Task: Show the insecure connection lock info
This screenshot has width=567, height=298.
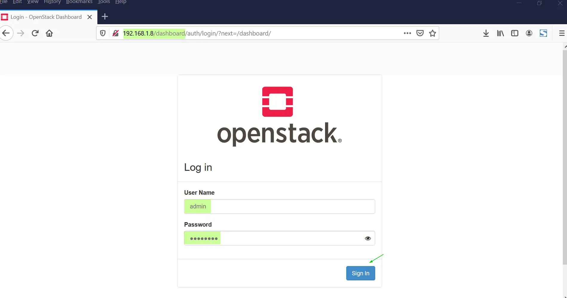Action: point(116,33)
